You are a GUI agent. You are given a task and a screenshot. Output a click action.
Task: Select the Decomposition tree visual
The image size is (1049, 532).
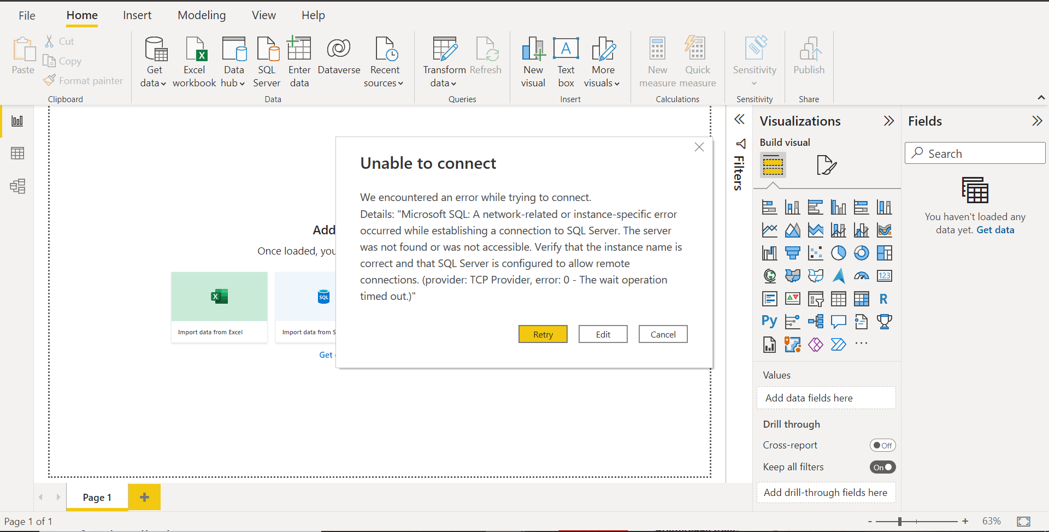click(x=815, y=322)
